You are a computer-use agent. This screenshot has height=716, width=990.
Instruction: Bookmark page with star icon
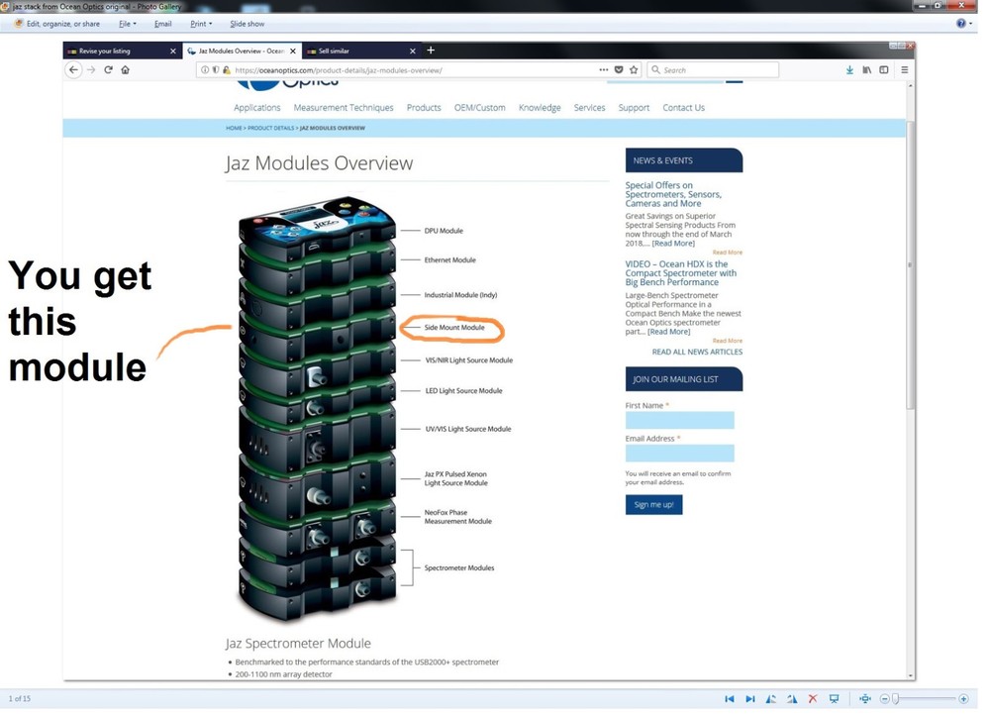tap(634, 70)
